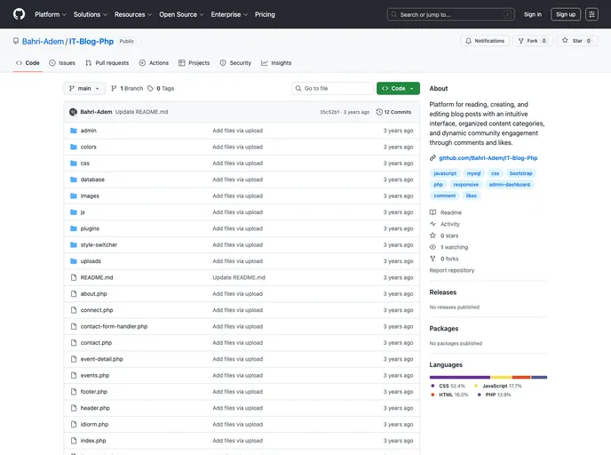Star the IT-Blog-Php repository
Viewport: 611px width, 455px height.
click(577, 41)
